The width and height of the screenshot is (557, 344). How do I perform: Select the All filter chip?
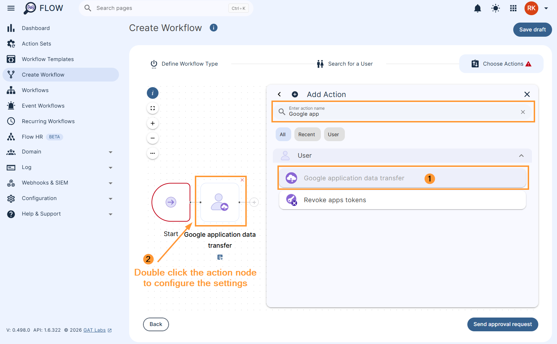(283, 134)
